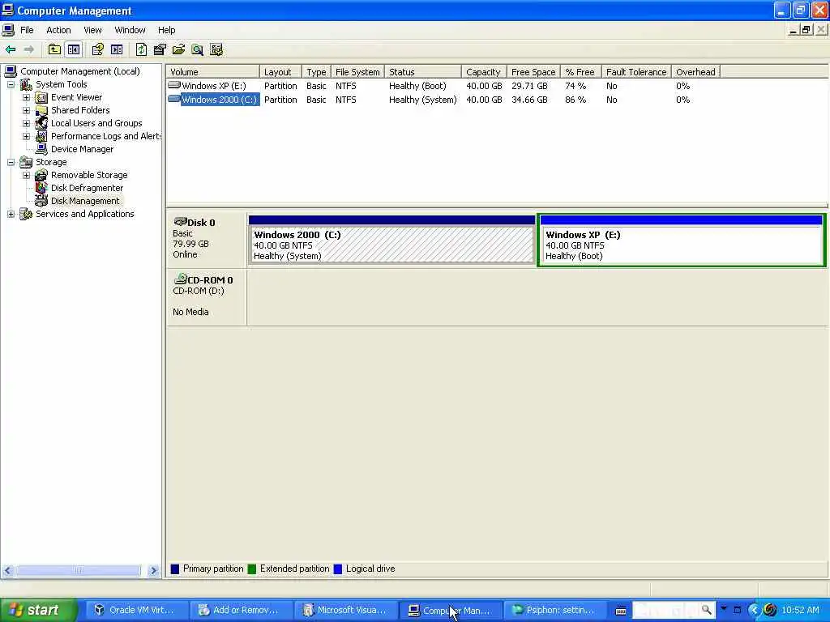Go up one level folder icon
The height and width of the screenshot is (622, 830).
54,49
